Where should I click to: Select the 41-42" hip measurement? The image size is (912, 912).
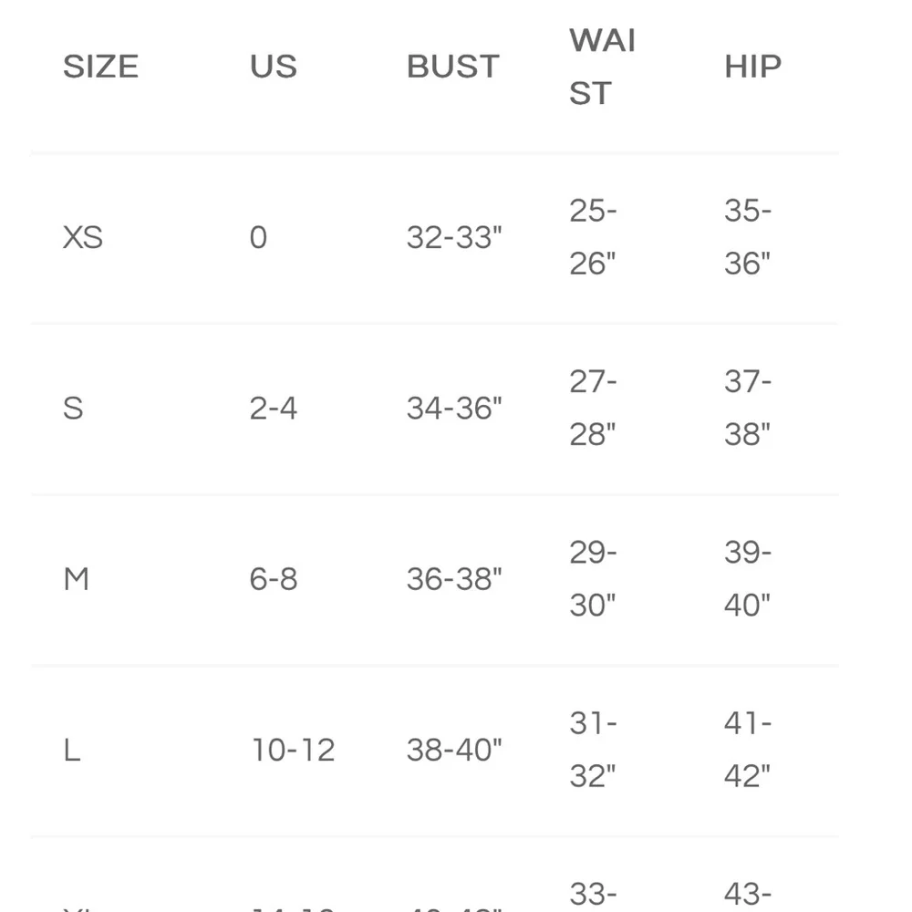click(x=748, y=750)
